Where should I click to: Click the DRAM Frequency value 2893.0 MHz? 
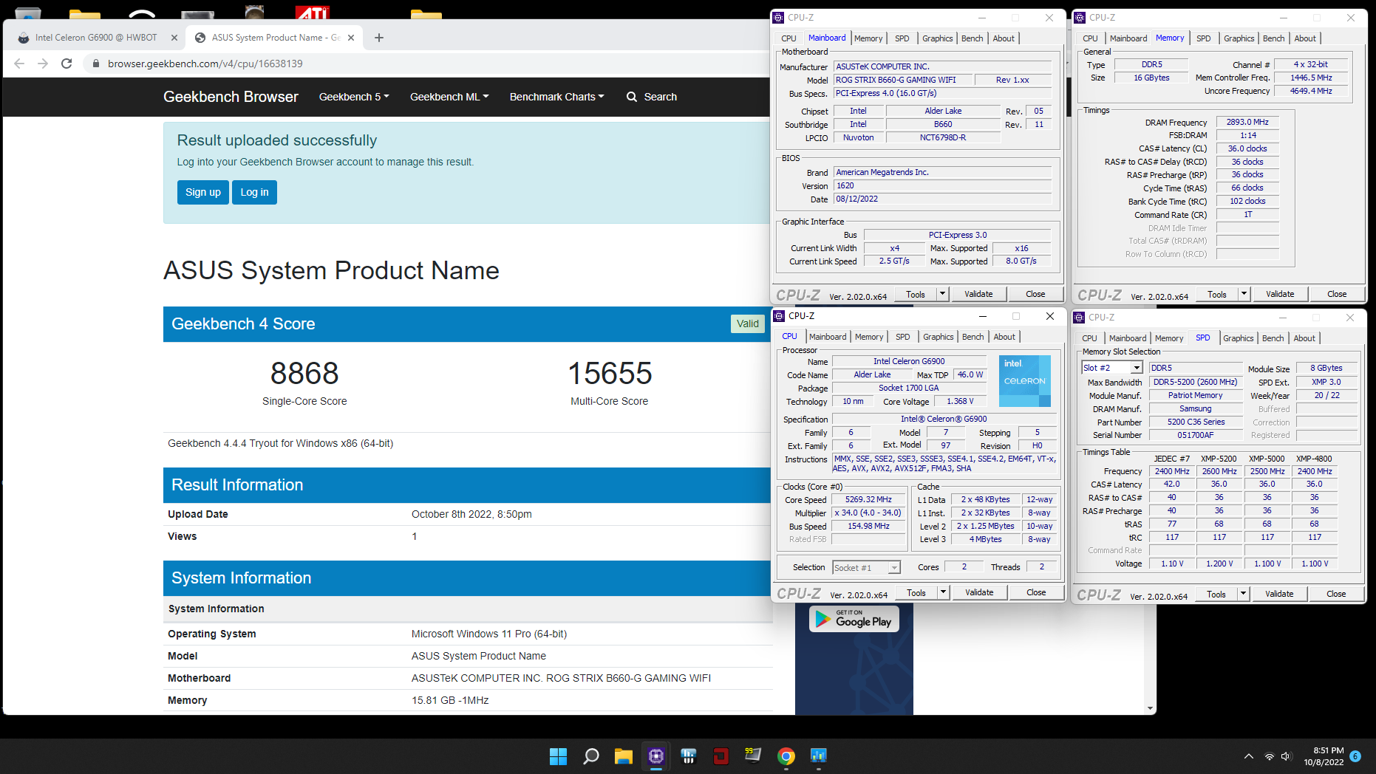coord(1247,122)
